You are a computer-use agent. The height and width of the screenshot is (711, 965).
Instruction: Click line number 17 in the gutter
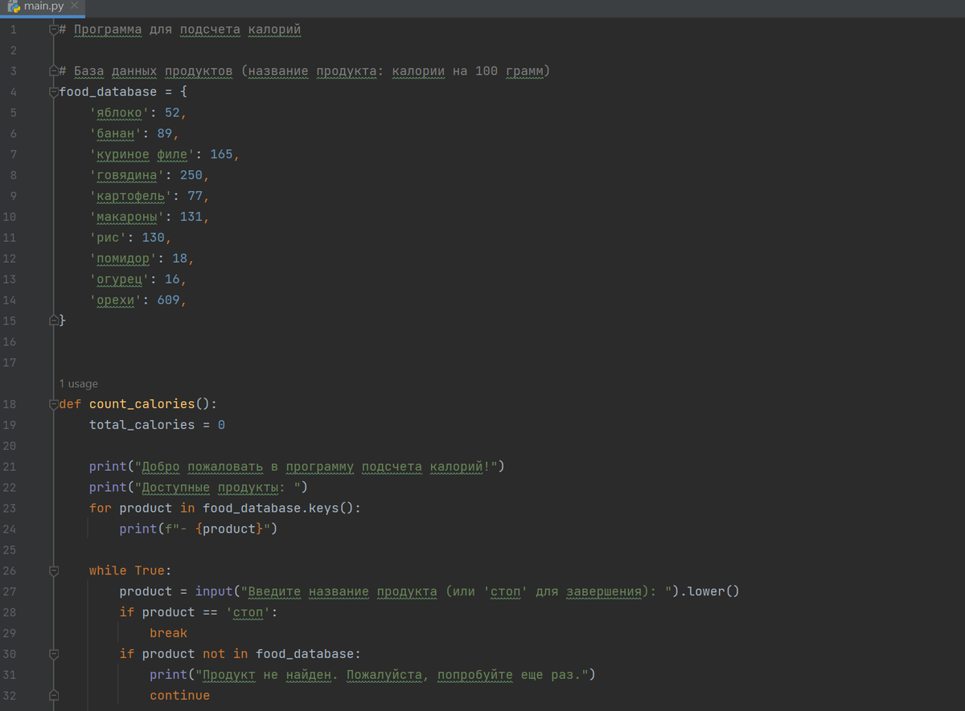[10, 362]
